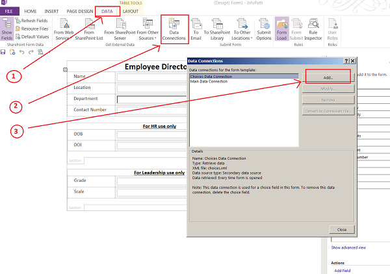Click the Undo icon

point(21,52)
